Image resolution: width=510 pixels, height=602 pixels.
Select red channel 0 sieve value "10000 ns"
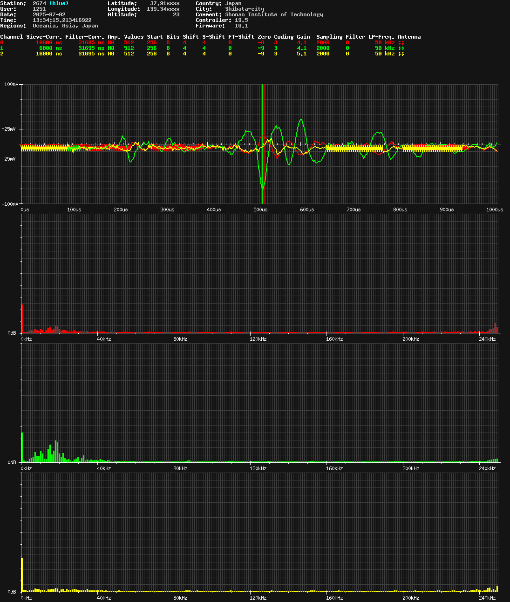[49, 42]
